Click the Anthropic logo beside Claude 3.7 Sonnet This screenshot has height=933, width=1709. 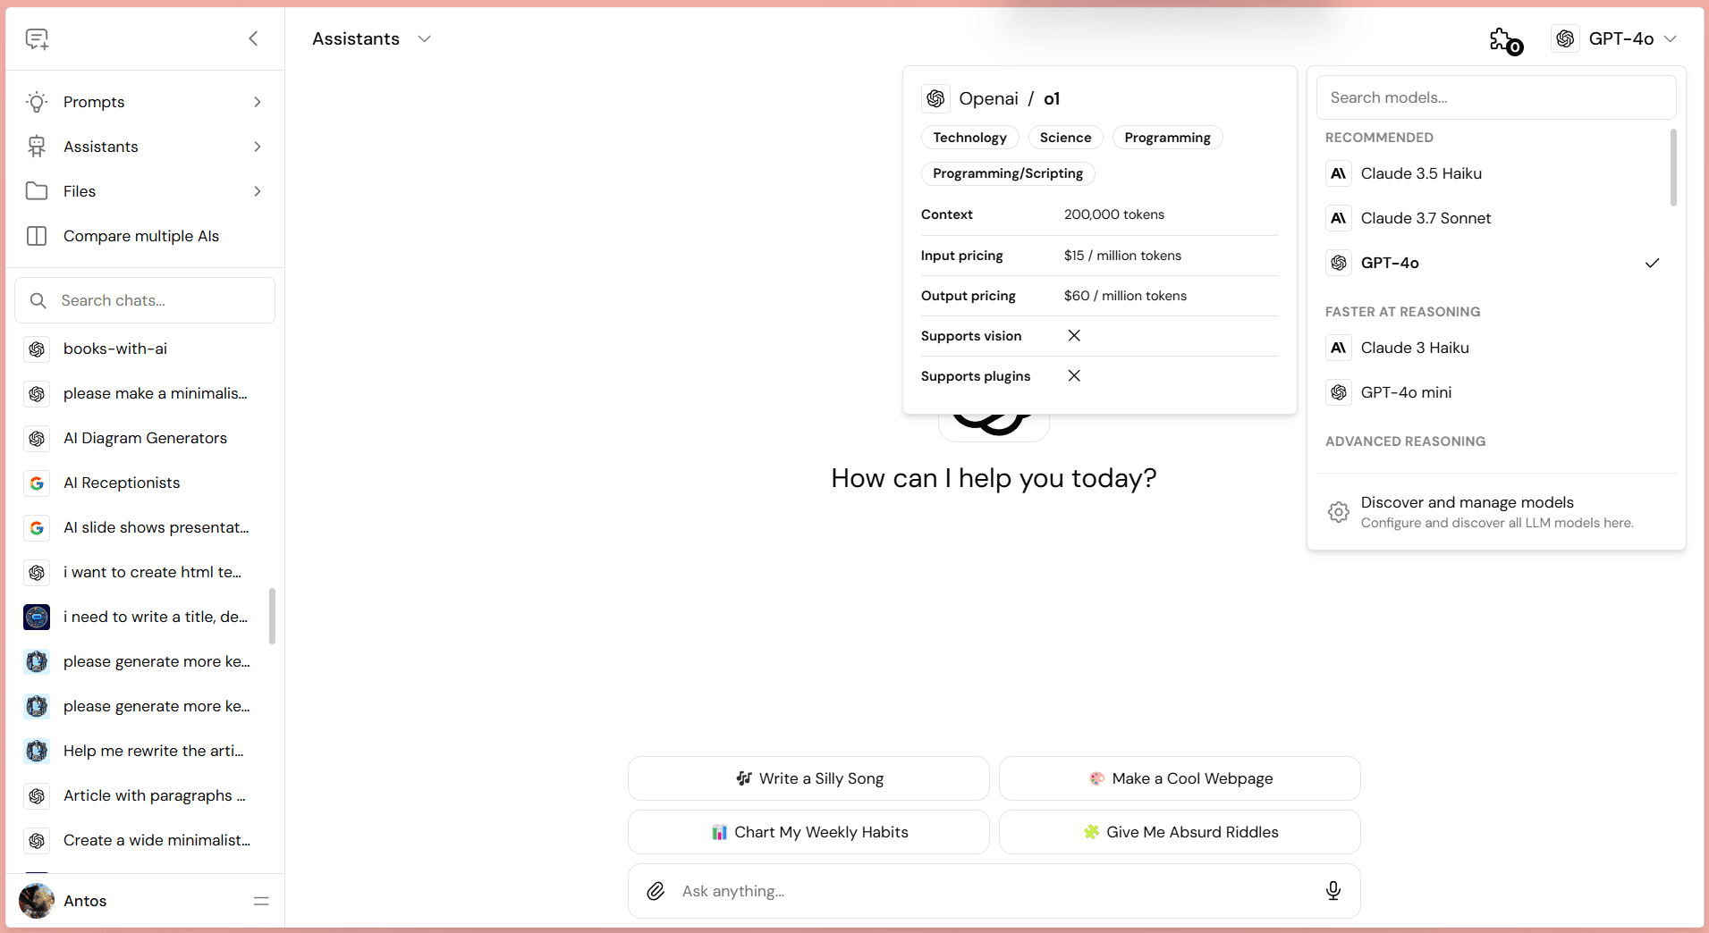1339,218
